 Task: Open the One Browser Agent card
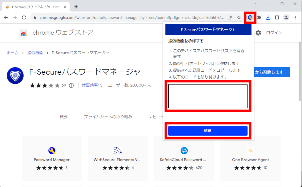250,158
